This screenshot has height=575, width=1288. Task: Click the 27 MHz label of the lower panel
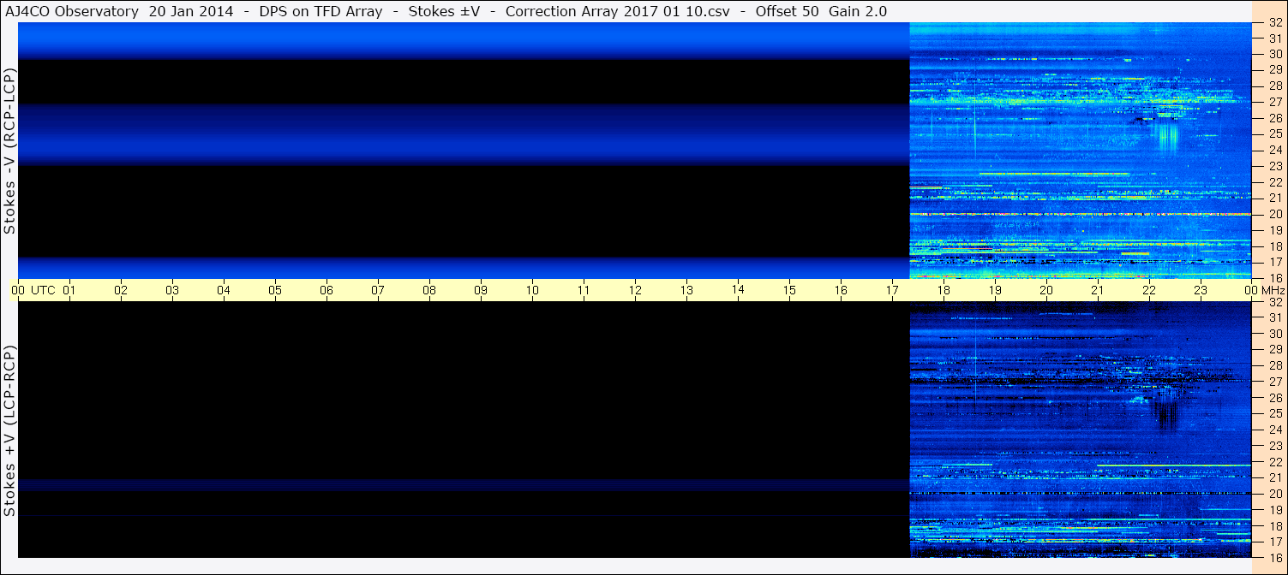(x=1274, y=382)
